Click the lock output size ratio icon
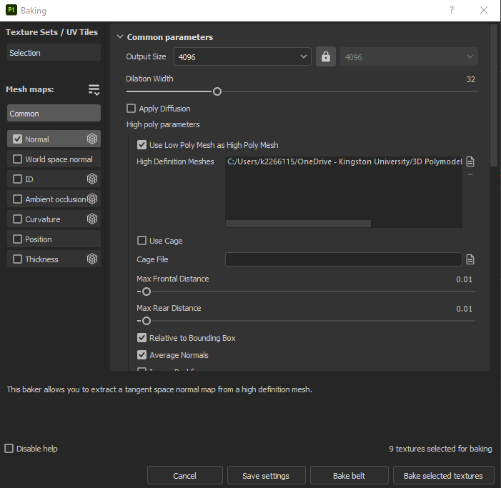 tap(326, 57)
